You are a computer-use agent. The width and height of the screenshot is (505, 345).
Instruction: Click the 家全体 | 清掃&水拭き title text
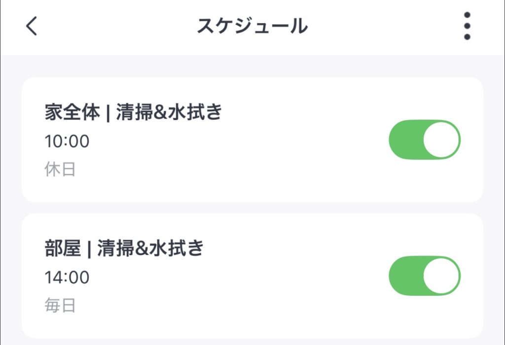coord(134,114)
